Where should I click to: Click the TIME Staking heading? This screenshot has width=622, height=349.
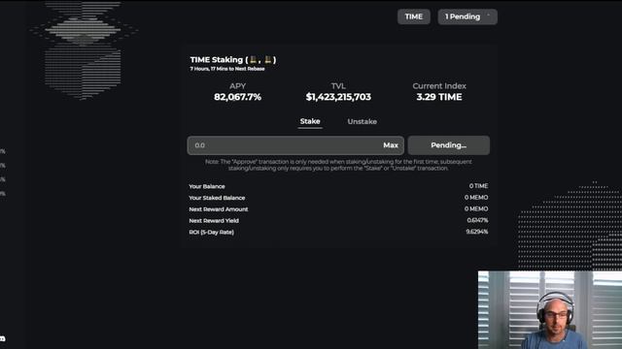(233, 60)
